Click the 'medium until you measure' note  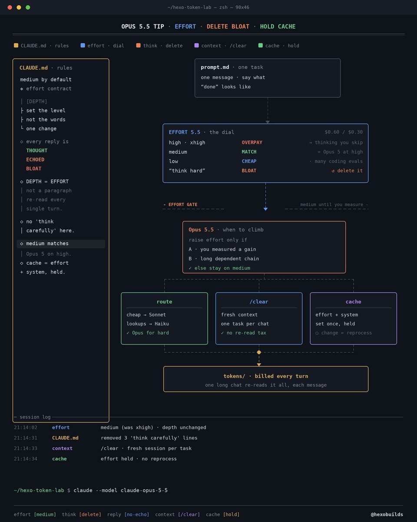[334, 204]
